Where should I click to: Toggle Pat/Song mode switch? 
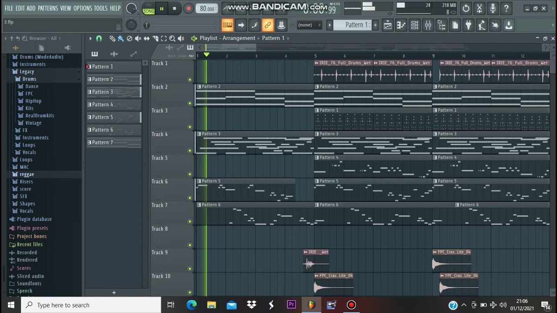148,9
